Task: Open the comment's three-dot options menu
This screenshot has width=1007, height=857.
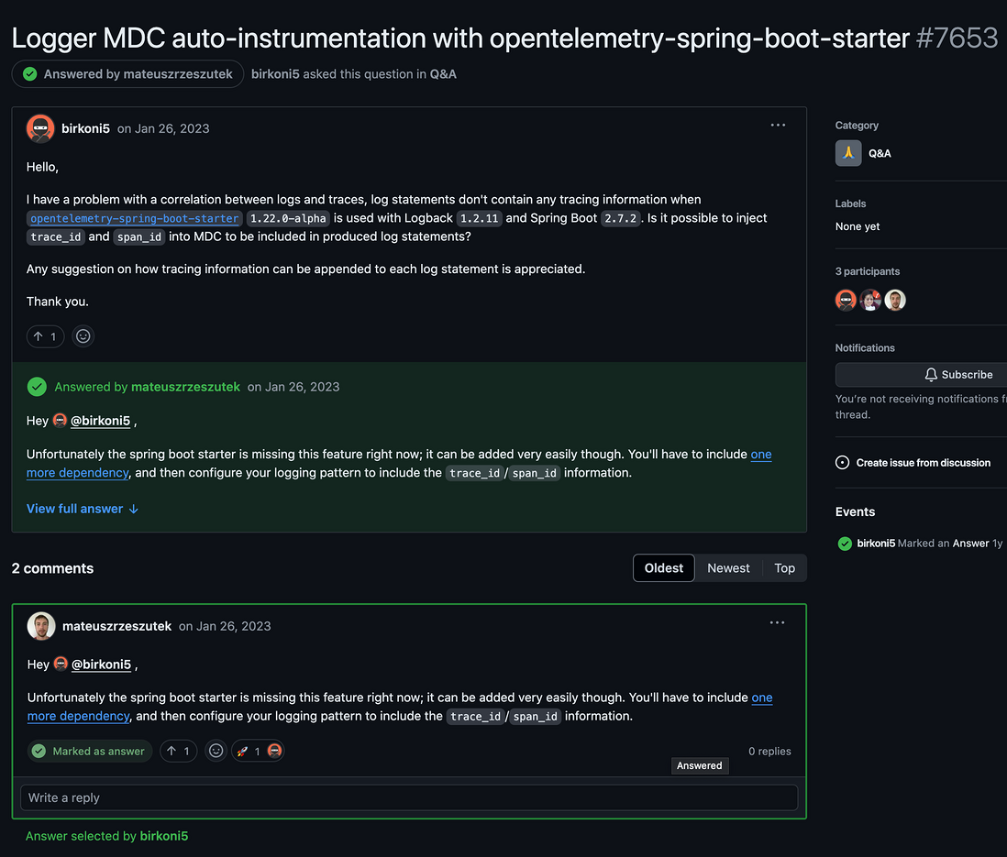Action: click(x=777, y=623)
